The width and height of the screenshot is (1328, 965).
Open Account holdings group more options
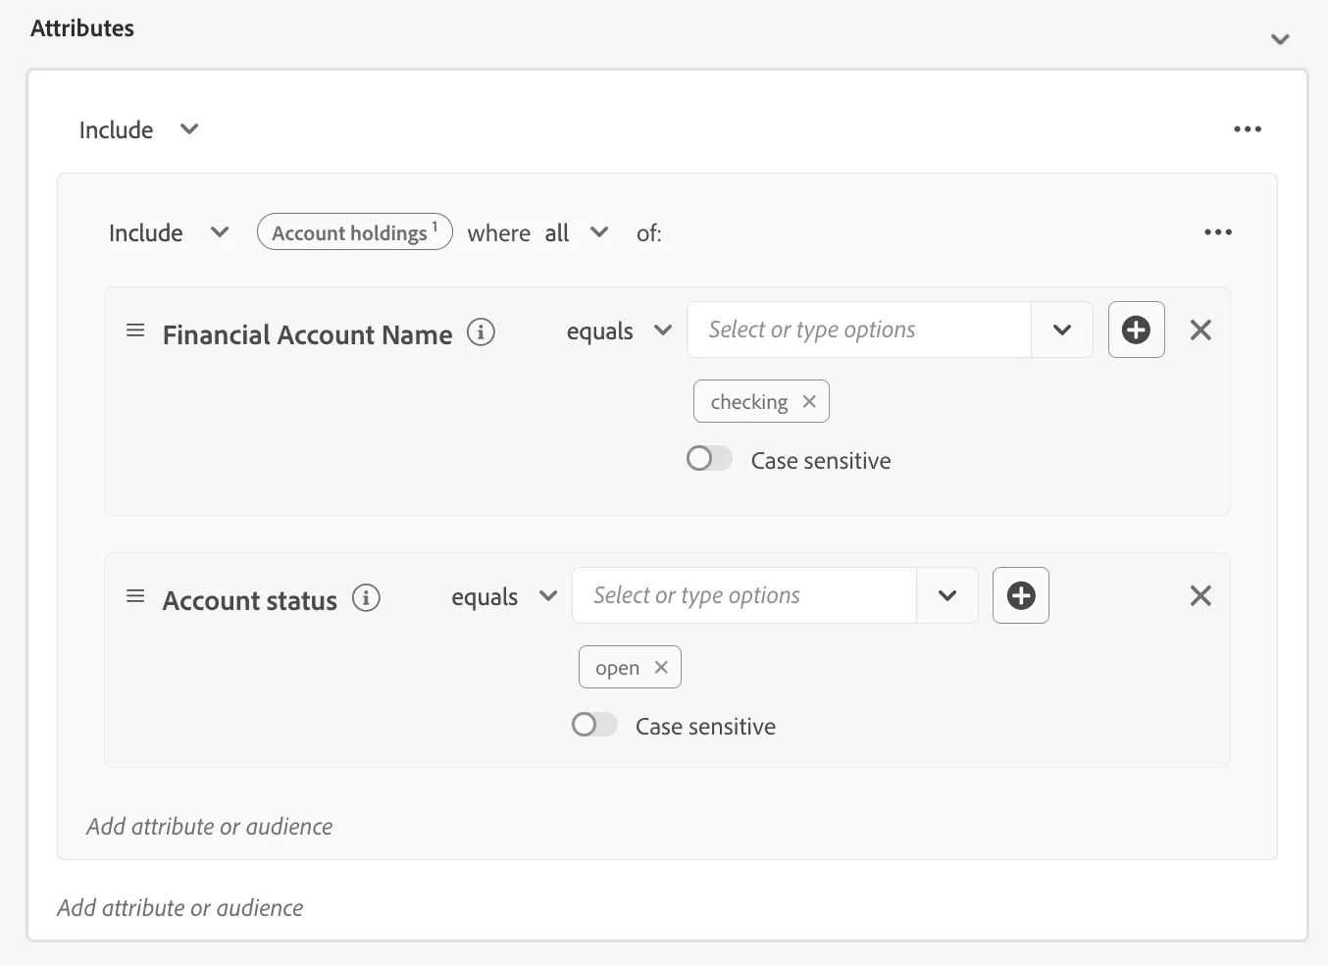1218,232
